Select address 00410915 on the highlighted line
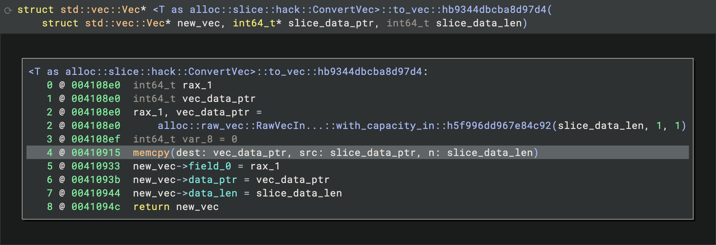 (x=96, y=153)
